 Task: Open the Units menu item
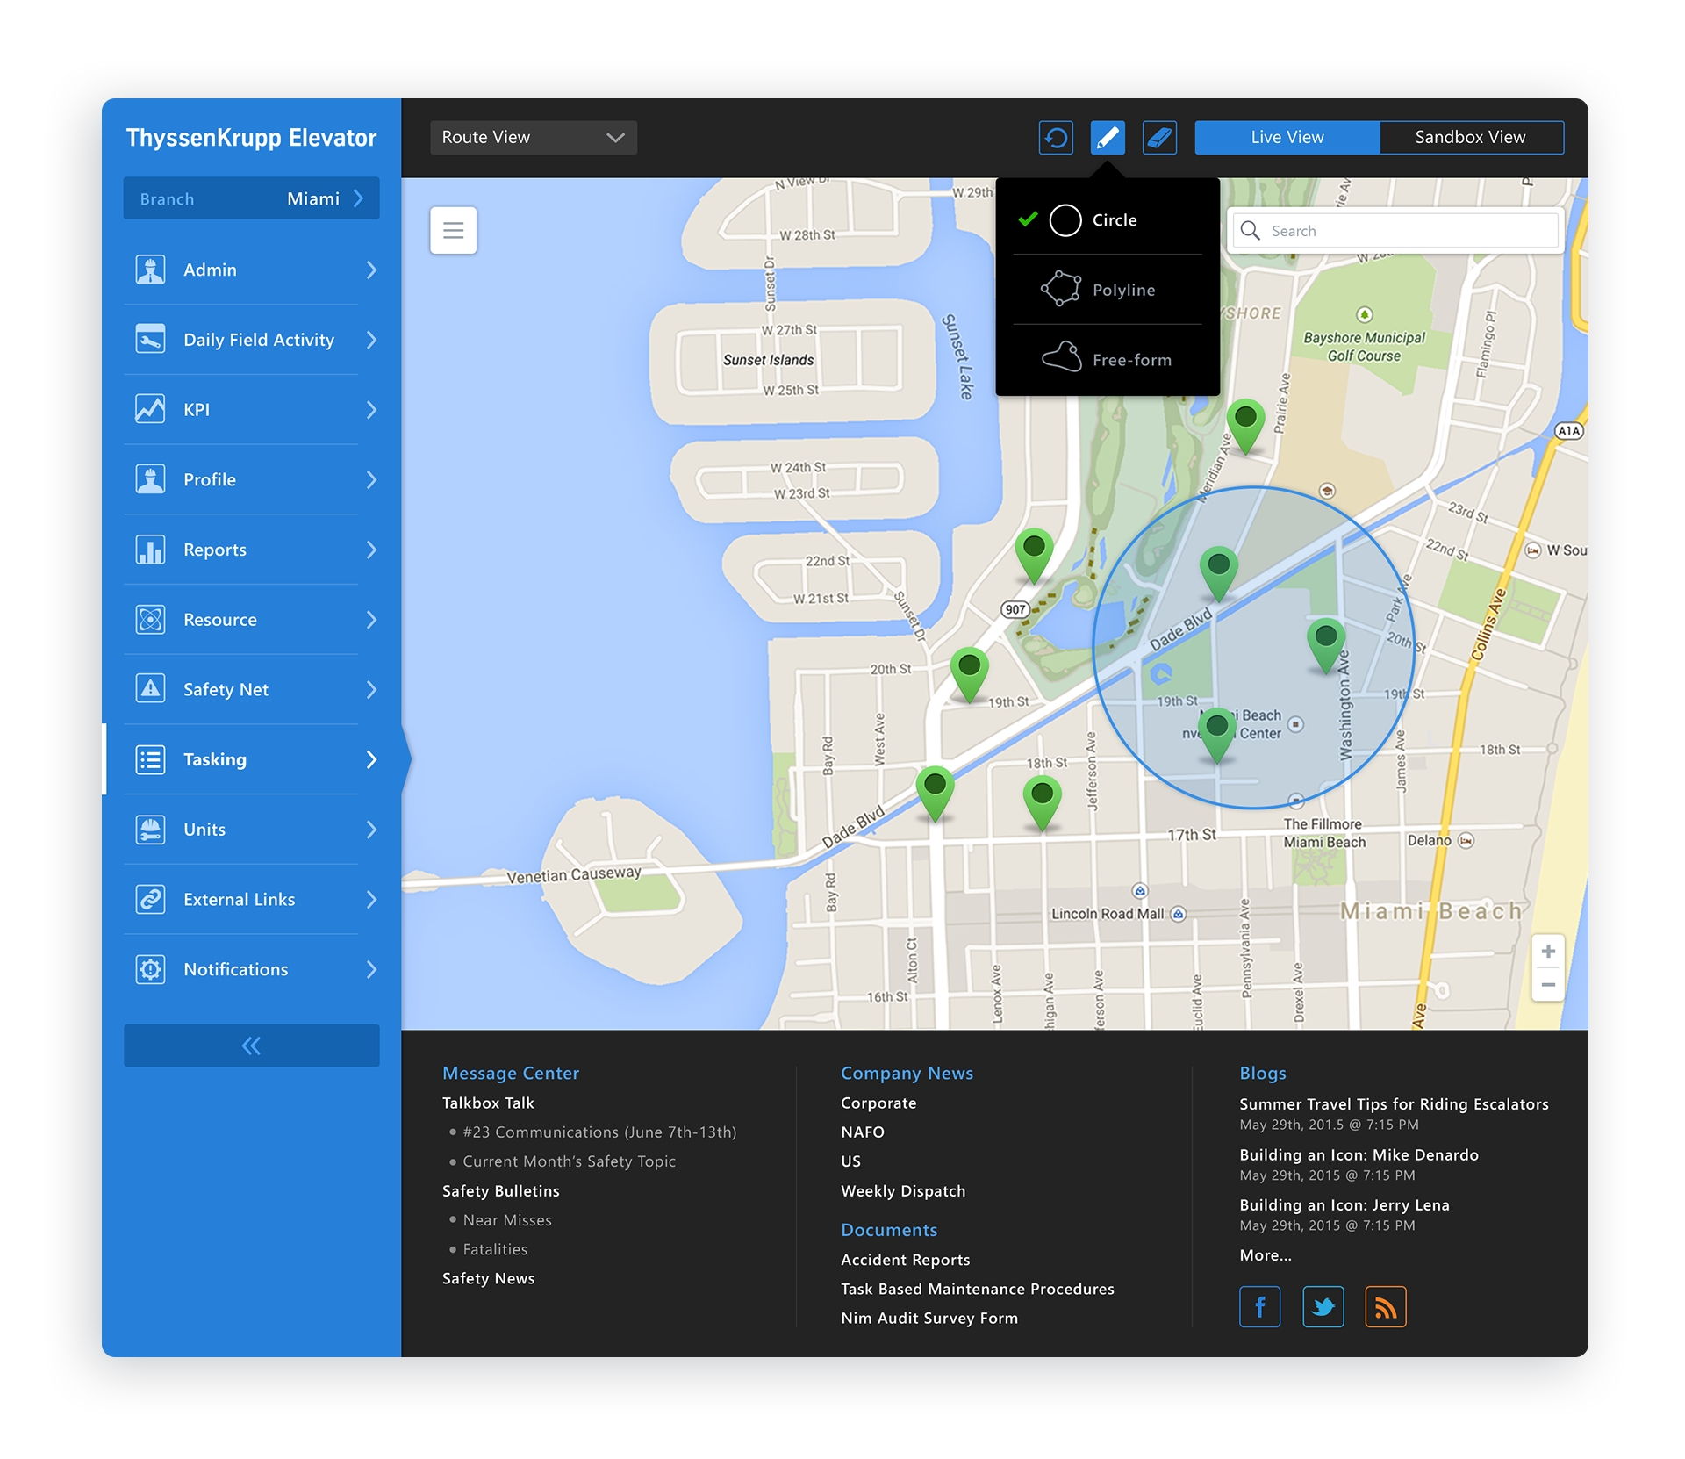pos(251,830)
